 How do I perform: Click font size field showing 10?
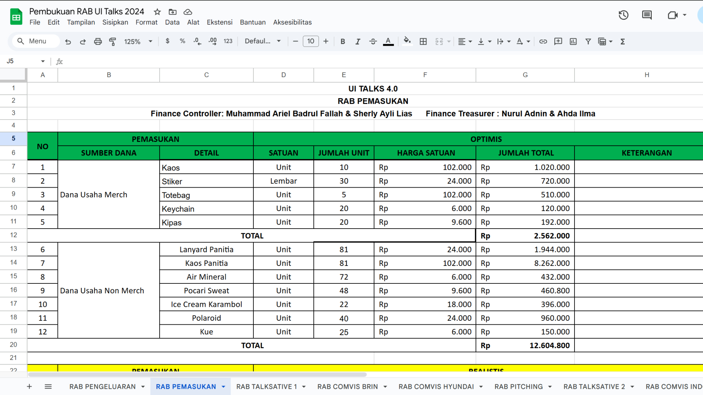[x=310, y=41]
